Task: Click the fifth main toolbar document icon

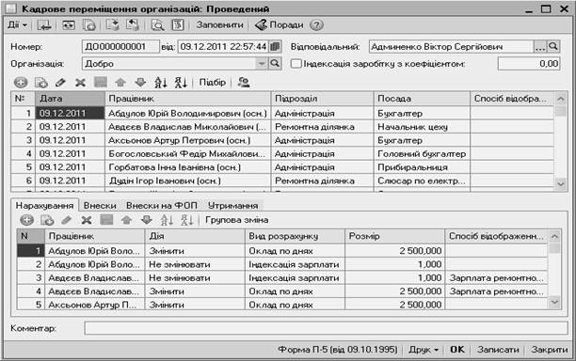Action: (133, 25)
